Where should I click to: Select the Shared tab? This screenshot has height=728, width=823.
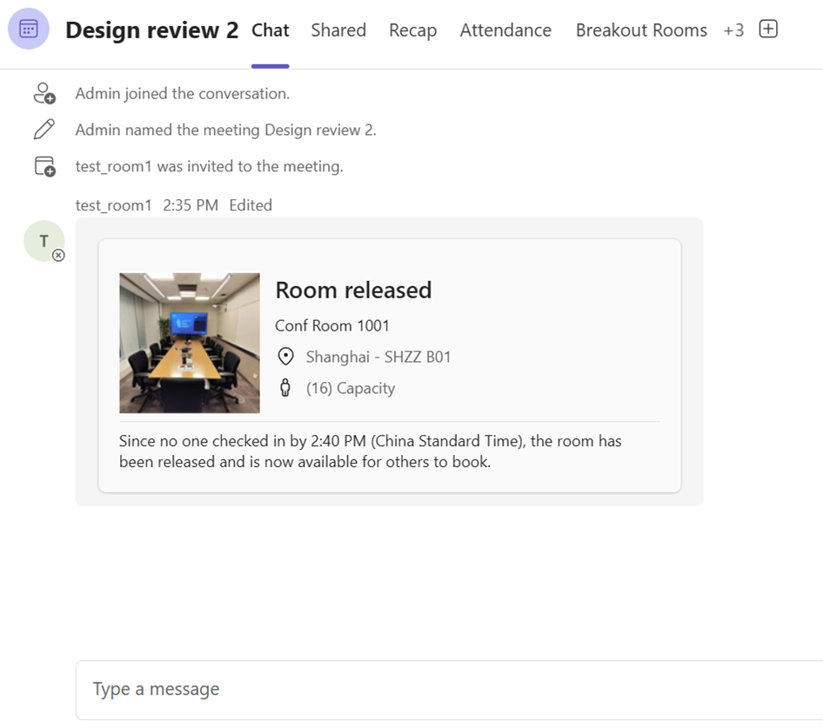(x=338, y=30)
